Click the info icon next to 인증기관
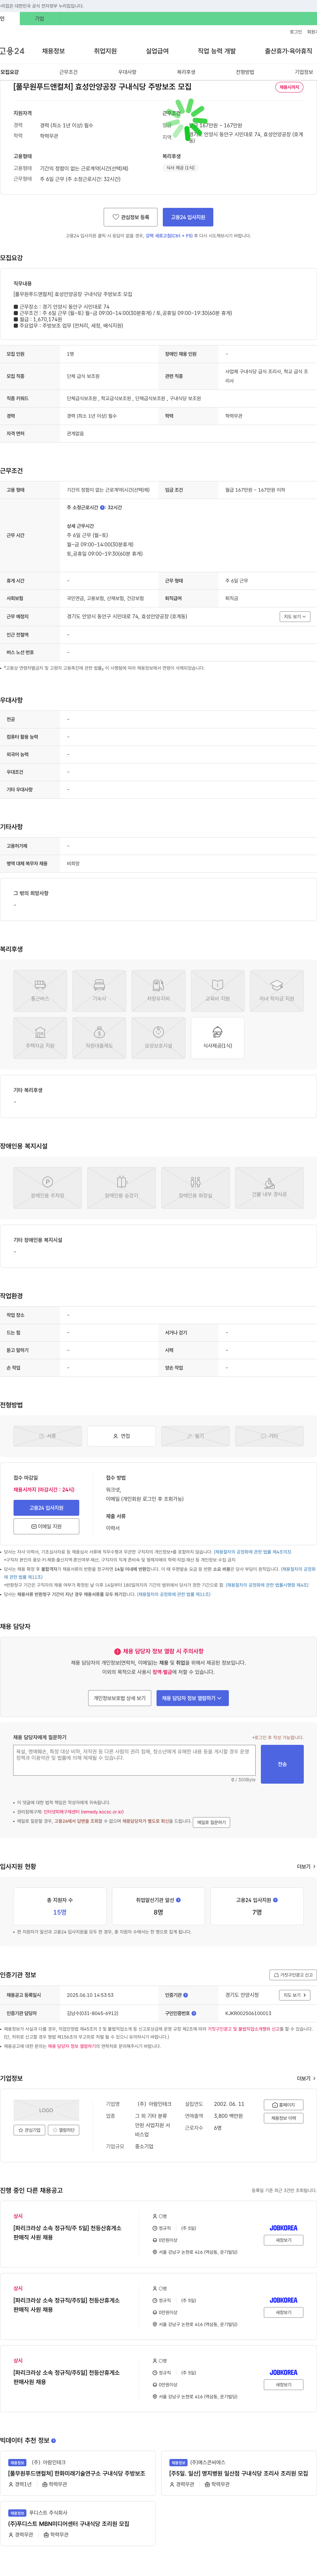The width and height of the screenshot is (317, 2576). (x=186, y=1995)
